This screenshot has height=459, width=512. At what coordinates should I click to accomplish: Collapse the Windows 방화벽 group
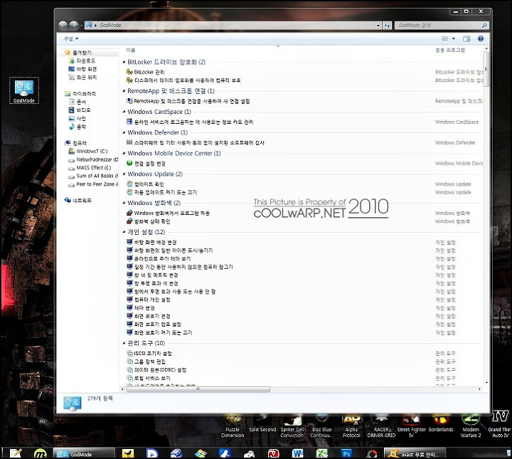click(124, 203)
